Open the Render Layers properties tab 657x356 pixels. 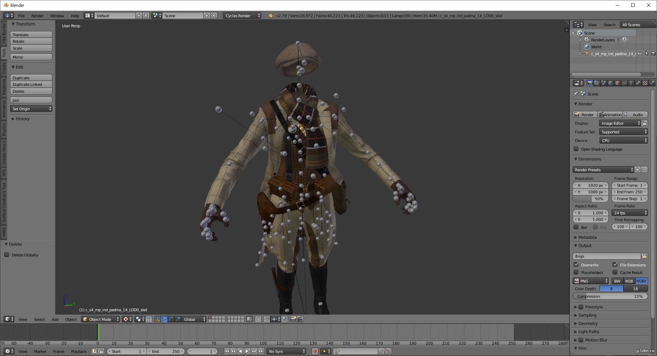pos(597,83)
